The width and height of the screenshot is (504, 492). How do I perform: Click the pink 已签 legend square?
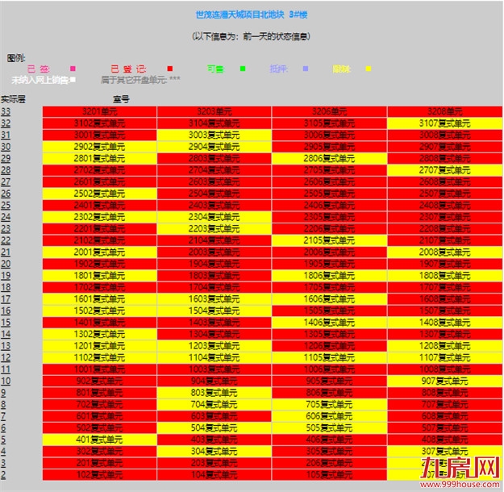(73, 69)
